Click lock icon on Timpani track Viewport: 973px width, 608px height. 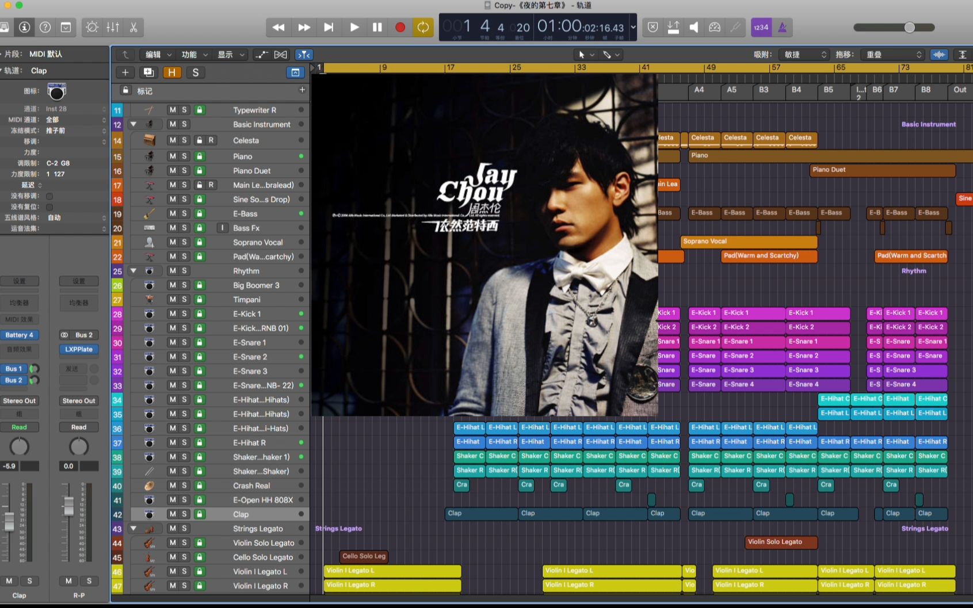tap(199, 299)
